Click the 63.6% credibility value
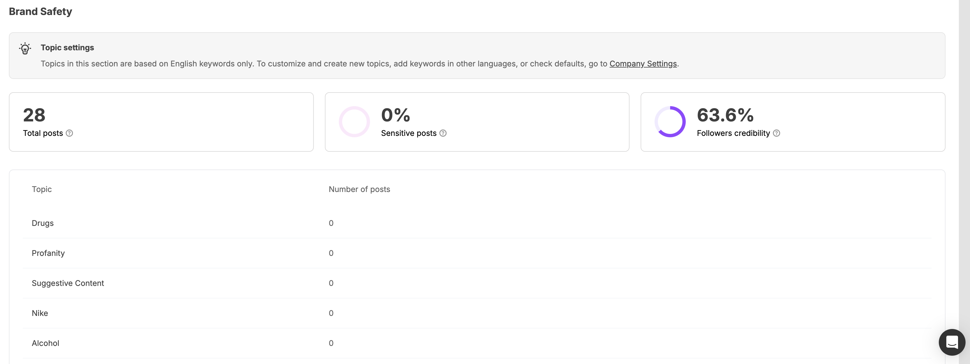 (725, 115)
